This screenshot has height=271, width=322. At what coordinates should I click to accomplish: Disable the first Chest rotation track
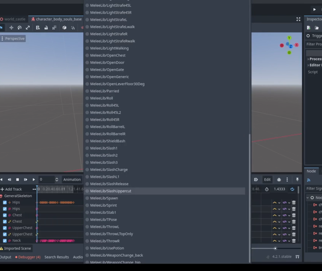tap(5, 215)
